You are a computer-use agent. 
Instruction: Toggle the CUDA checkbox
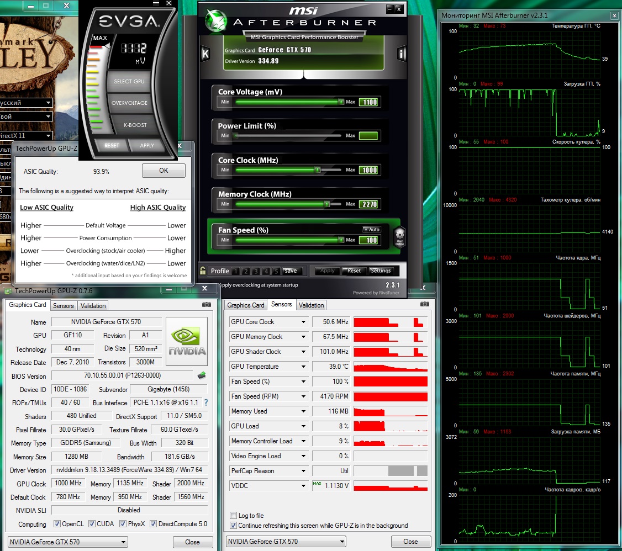pyautogui.click(x=92, y=523)
